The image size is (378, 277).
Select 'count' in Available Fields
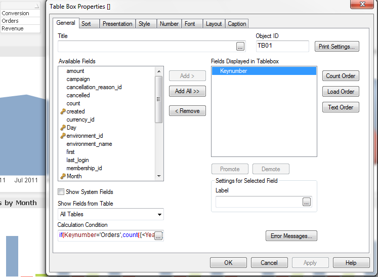point(73,103)
